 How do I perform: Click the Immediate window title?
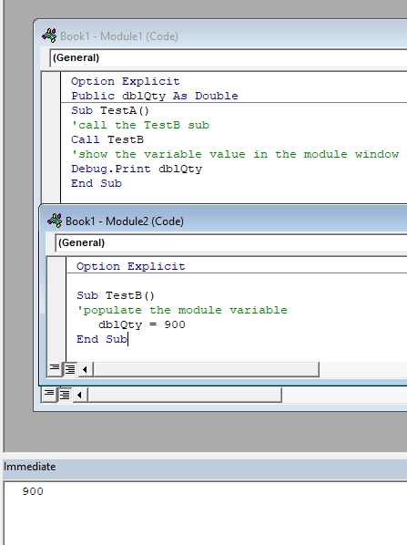click(x=29, y=467)
